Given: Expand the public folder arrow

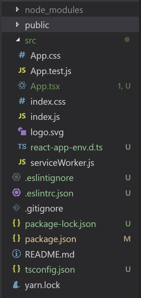Looking at the screenshot, I should 18,25.
